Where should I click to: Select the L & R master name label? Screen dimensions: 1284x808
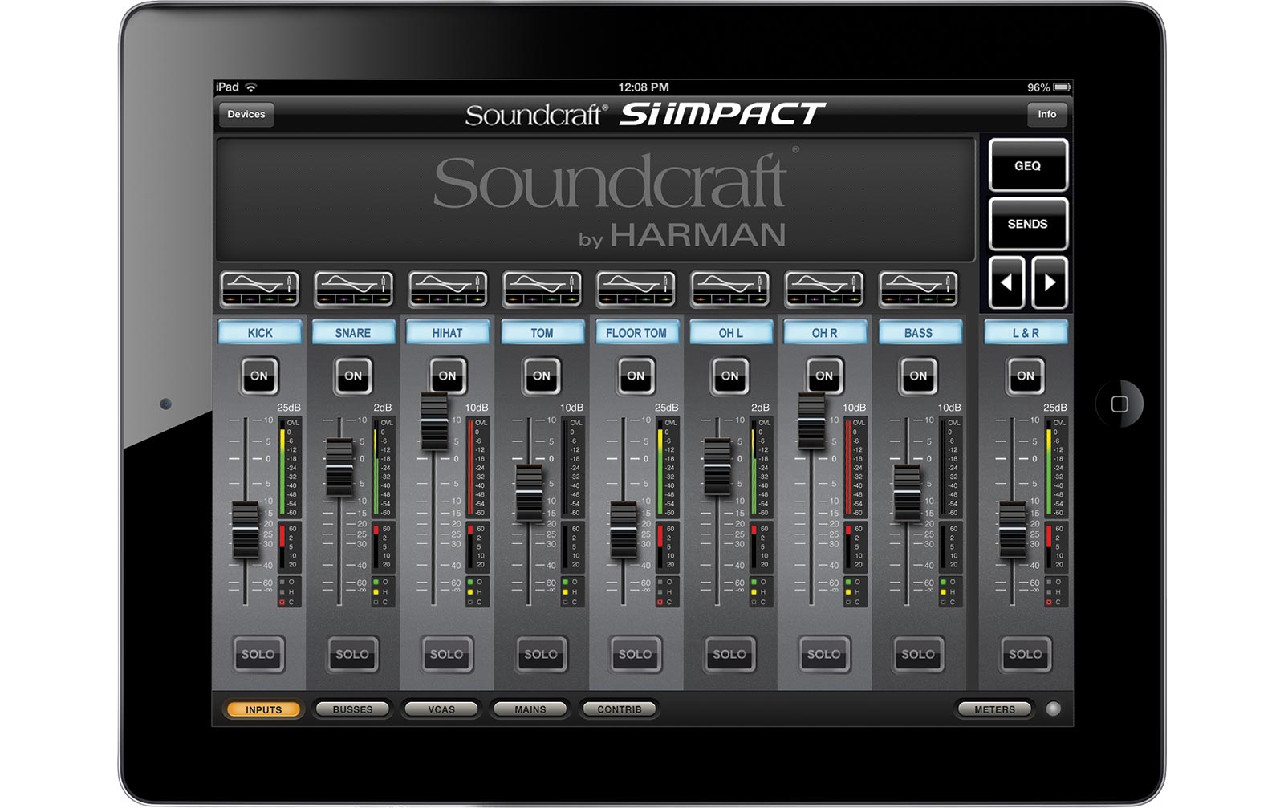1026,332
